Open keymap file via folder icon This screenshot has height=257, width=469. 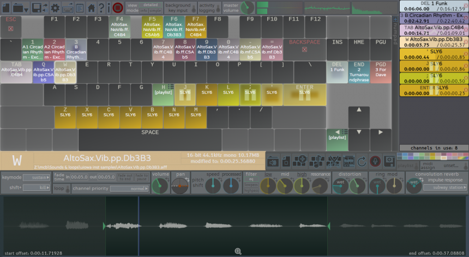(x=18, y=8)
